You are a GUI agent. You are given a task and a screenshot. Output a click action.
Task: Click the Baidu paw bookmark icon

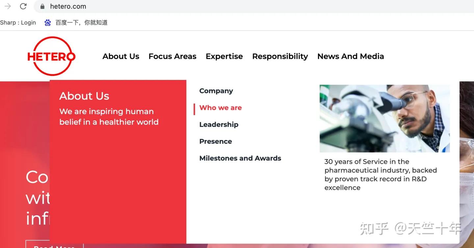pos(48,23)
